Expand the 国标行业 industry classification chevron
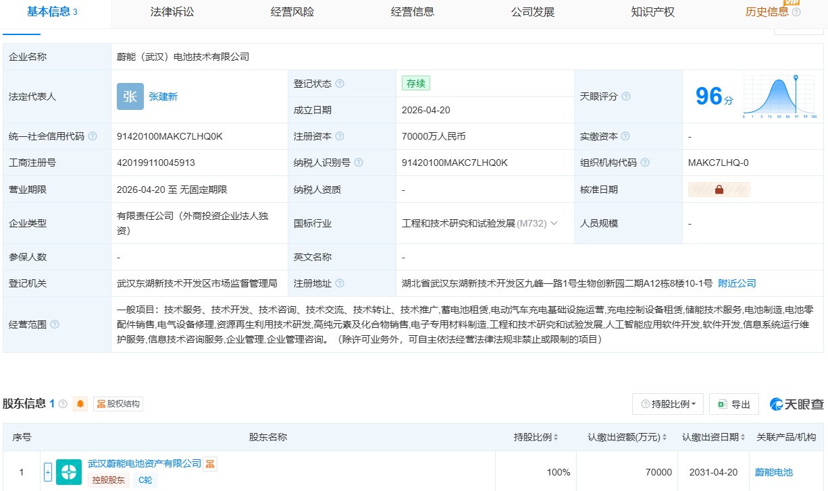This screenshot has width=828, height=491. click(x=554, y=223)
